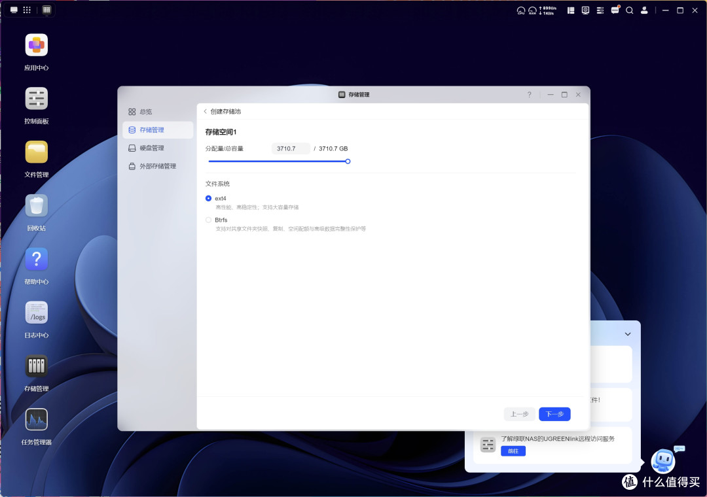707x497 pixels.
Task: Select the Btrfs file system option
Action: [x=208, y=220]
